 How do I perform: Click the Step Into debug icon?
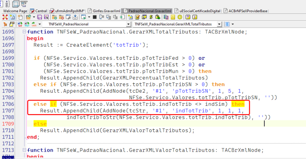(x=109, y=17)
